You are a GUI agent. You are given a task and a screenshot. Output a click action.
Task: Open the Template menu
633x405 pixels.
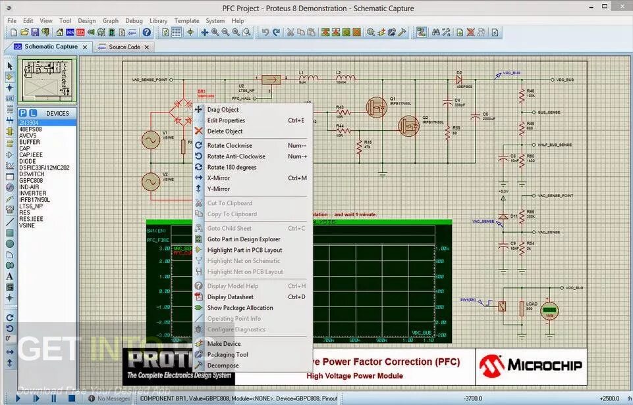click(186, 20)
